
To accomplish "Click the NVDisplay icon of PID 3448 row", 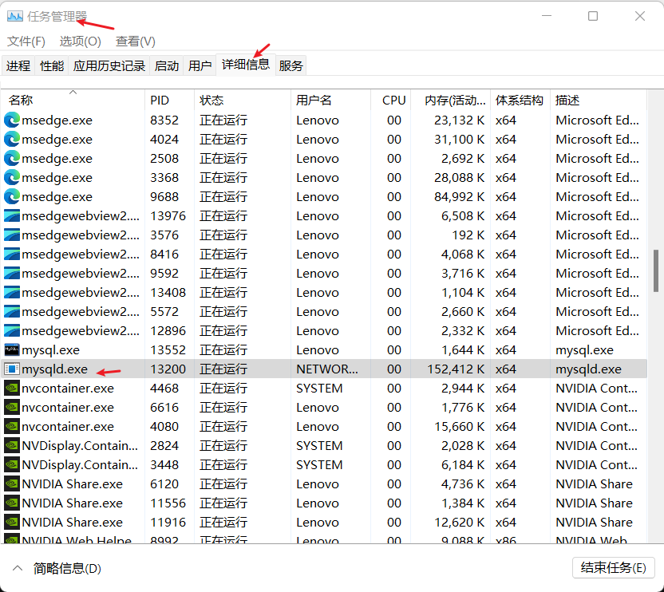I will click(x=12, y=465).
